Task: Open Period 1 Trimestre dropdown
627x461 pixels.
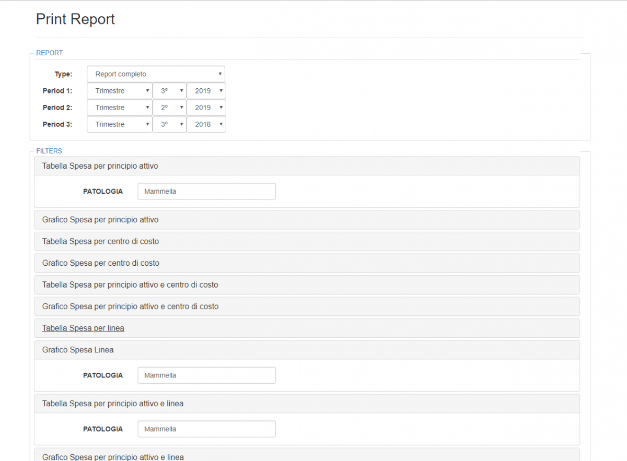Action: coord(120,91)
